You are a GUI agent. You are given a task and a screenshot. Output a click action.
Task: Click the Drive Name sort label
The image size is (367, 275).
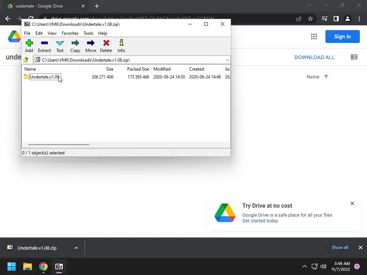[x=313, y=77]
